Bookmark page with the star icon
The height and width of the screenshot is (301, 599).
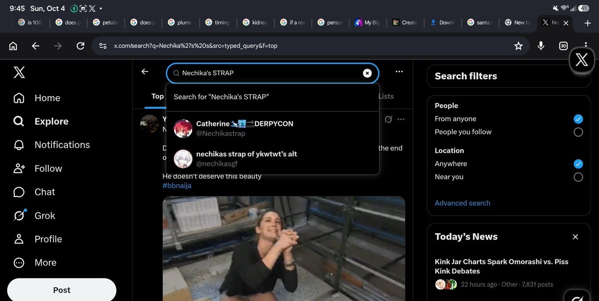click(x=518, y=46)
